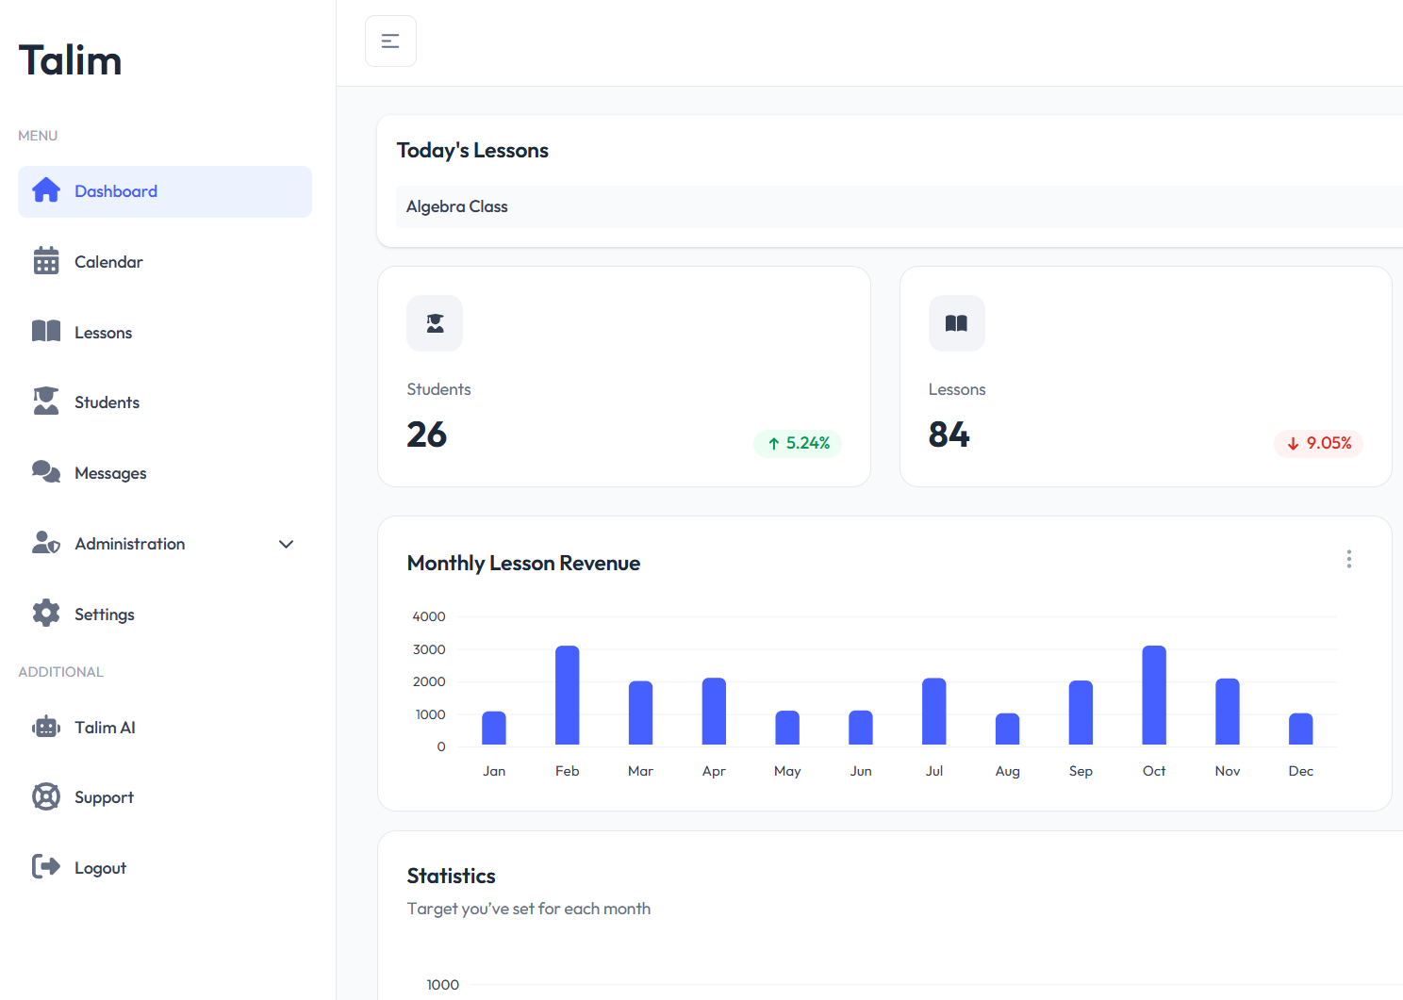Click the book icon on the Lessons card
Image resolution: width=1403 pixels, height=1000 pixels.
(957, 323)
